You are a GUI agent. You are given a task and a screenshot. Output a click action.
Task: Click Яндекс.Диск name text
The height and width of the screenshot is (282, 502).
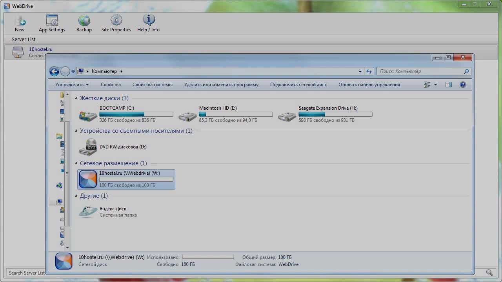coord(113,209)
